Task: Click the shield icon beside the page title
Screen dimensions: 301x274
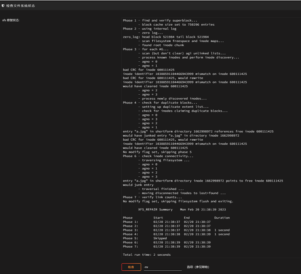Action: point(3,6)
